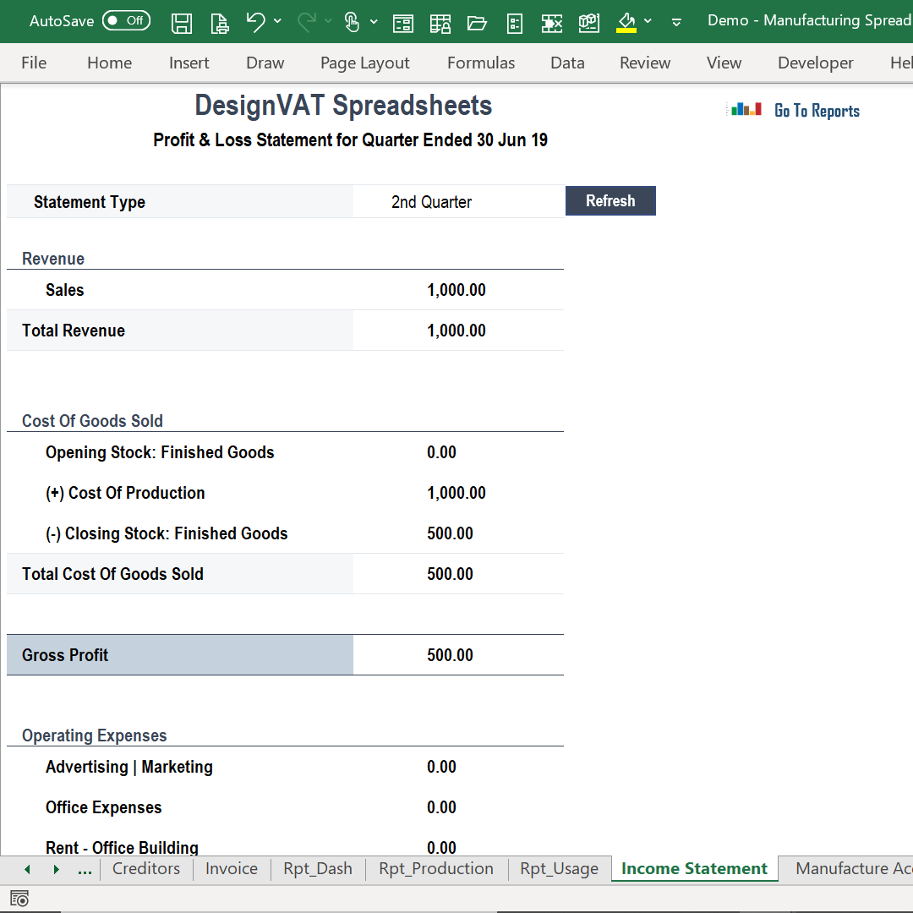This screenshot has width=913, height=913.
Task: Apply yellow Fill Color from Quick Access Toolbar
Action: click(x=625, y=23)
